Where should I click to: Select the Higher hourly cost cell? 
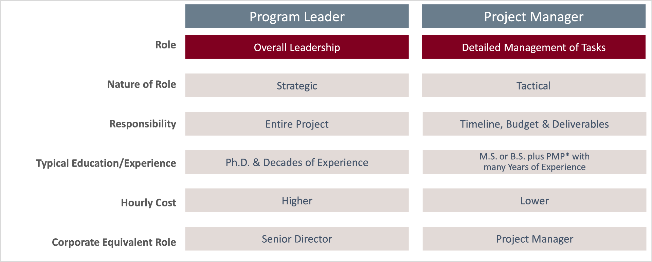coord(297,200)
